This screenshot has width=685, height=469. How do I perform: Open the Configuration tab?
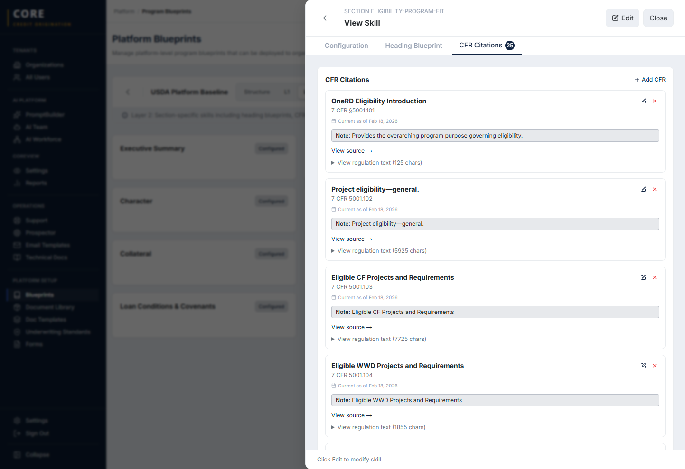pyautogui.click(x=346, y=46)
